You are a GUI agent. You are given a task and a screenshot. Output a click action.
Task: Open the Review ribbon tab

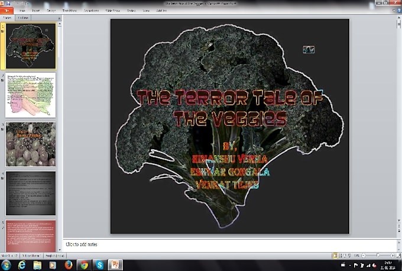tap(131, 11)
